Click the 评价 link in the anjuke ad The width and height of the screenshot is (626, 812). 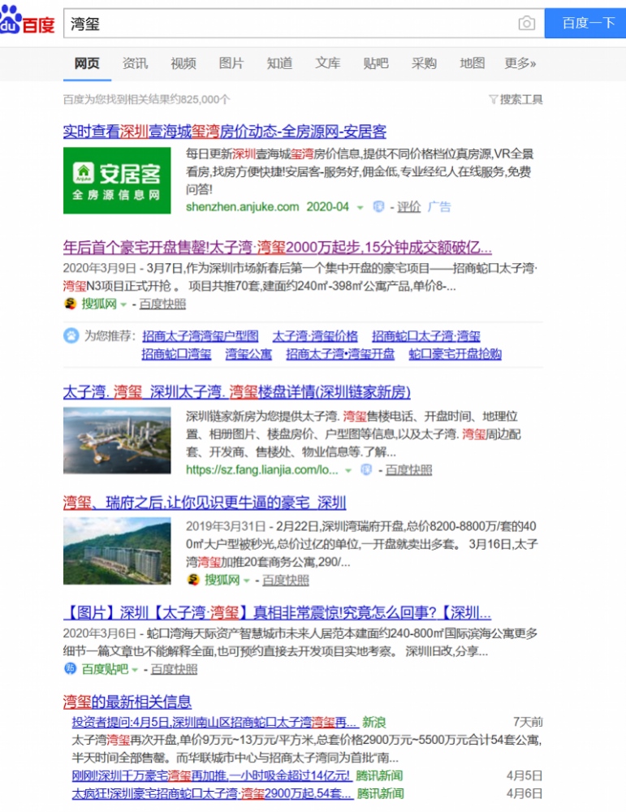[408, 207]
